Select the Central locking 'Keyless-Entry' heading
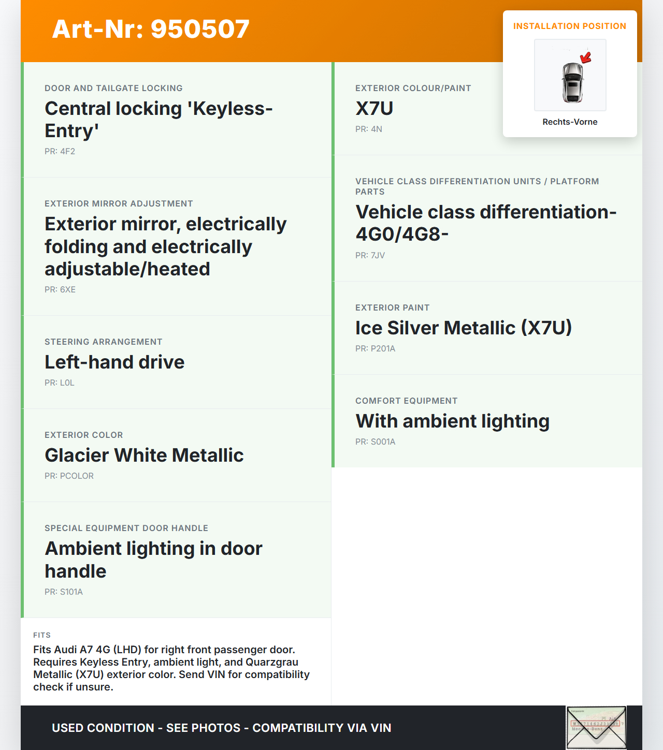 pos(158,120)
